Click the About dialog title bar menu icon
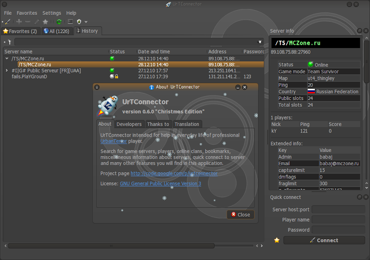The image size is (370, 260). (97, 87)
